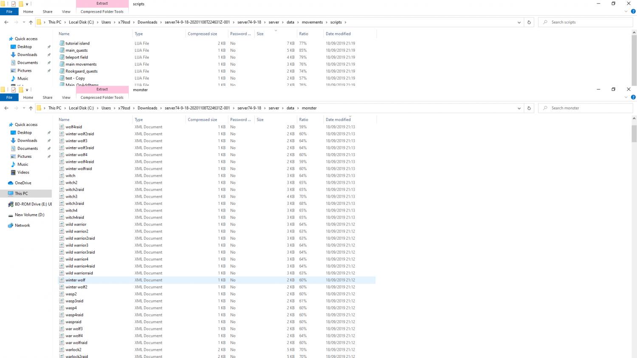Open BD-ROM Drive (E:) in sidebar
This screenshot has width=637, height=358.
[x=33, y=204]
